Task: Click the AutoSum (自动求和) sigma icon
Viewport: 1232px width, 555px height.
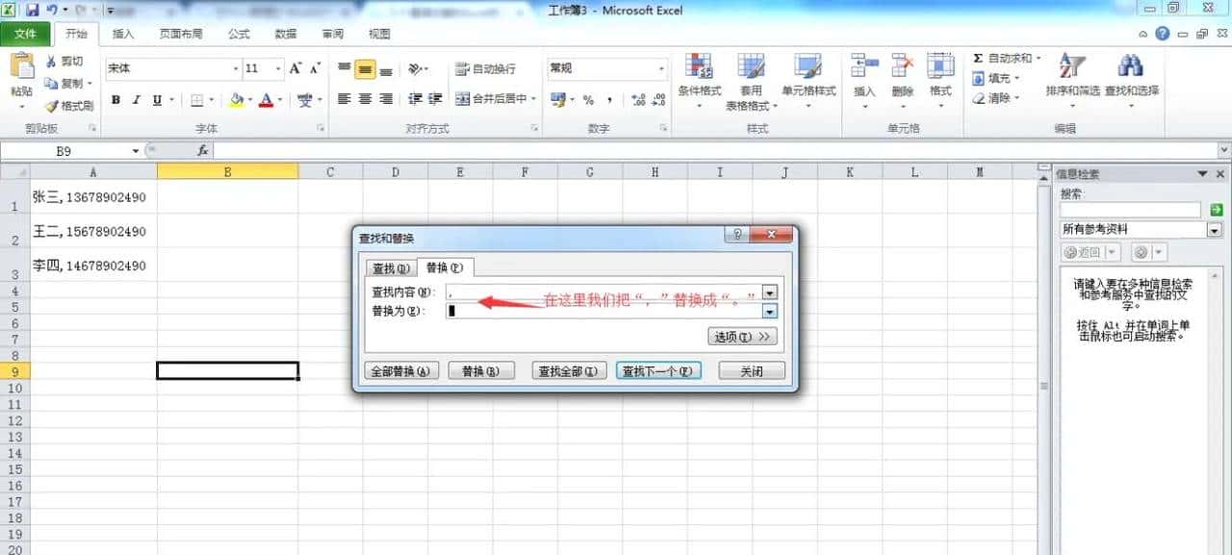Action: [979, 59]
